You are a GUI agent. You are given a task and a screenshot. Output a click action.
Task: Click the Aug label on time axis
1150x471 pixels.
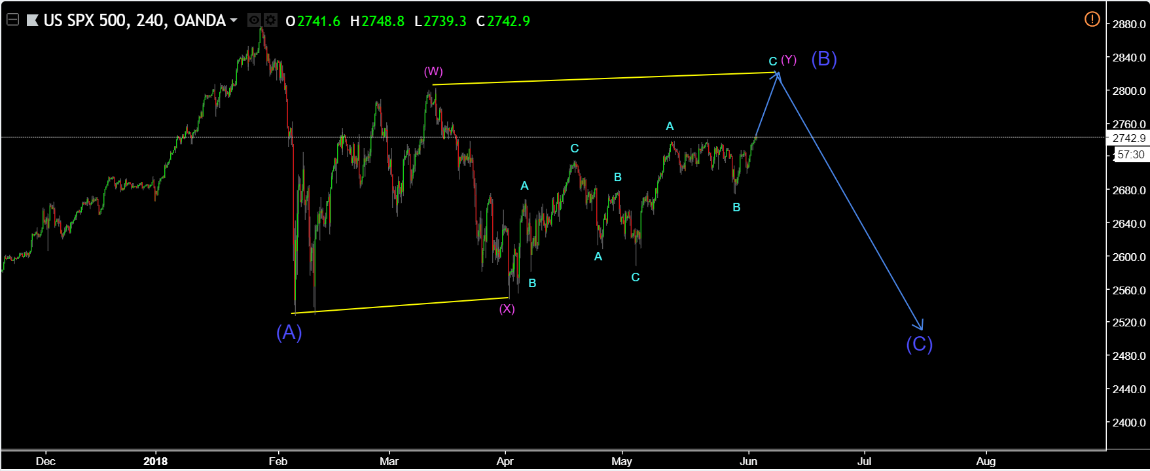[x=986, y=461]
